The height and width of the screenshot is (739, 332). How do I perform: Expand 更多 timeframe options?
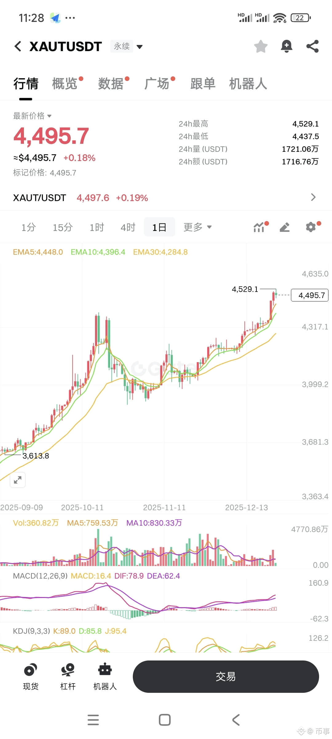coord(197,227)
